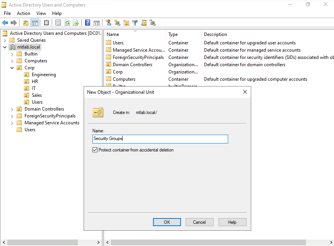Close the New Object dialog with X
The width and height of the screenshot is (334, 246).
pyautogui.click(x=245, y=92)
